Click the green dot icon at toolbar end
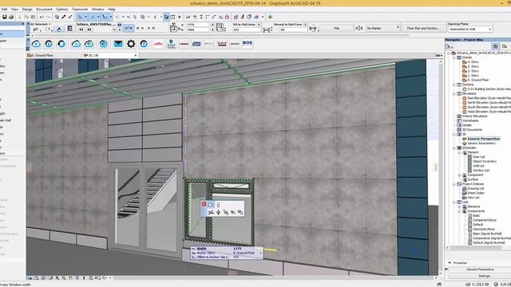Screen dimensions: 511x287 pos(270,17)
